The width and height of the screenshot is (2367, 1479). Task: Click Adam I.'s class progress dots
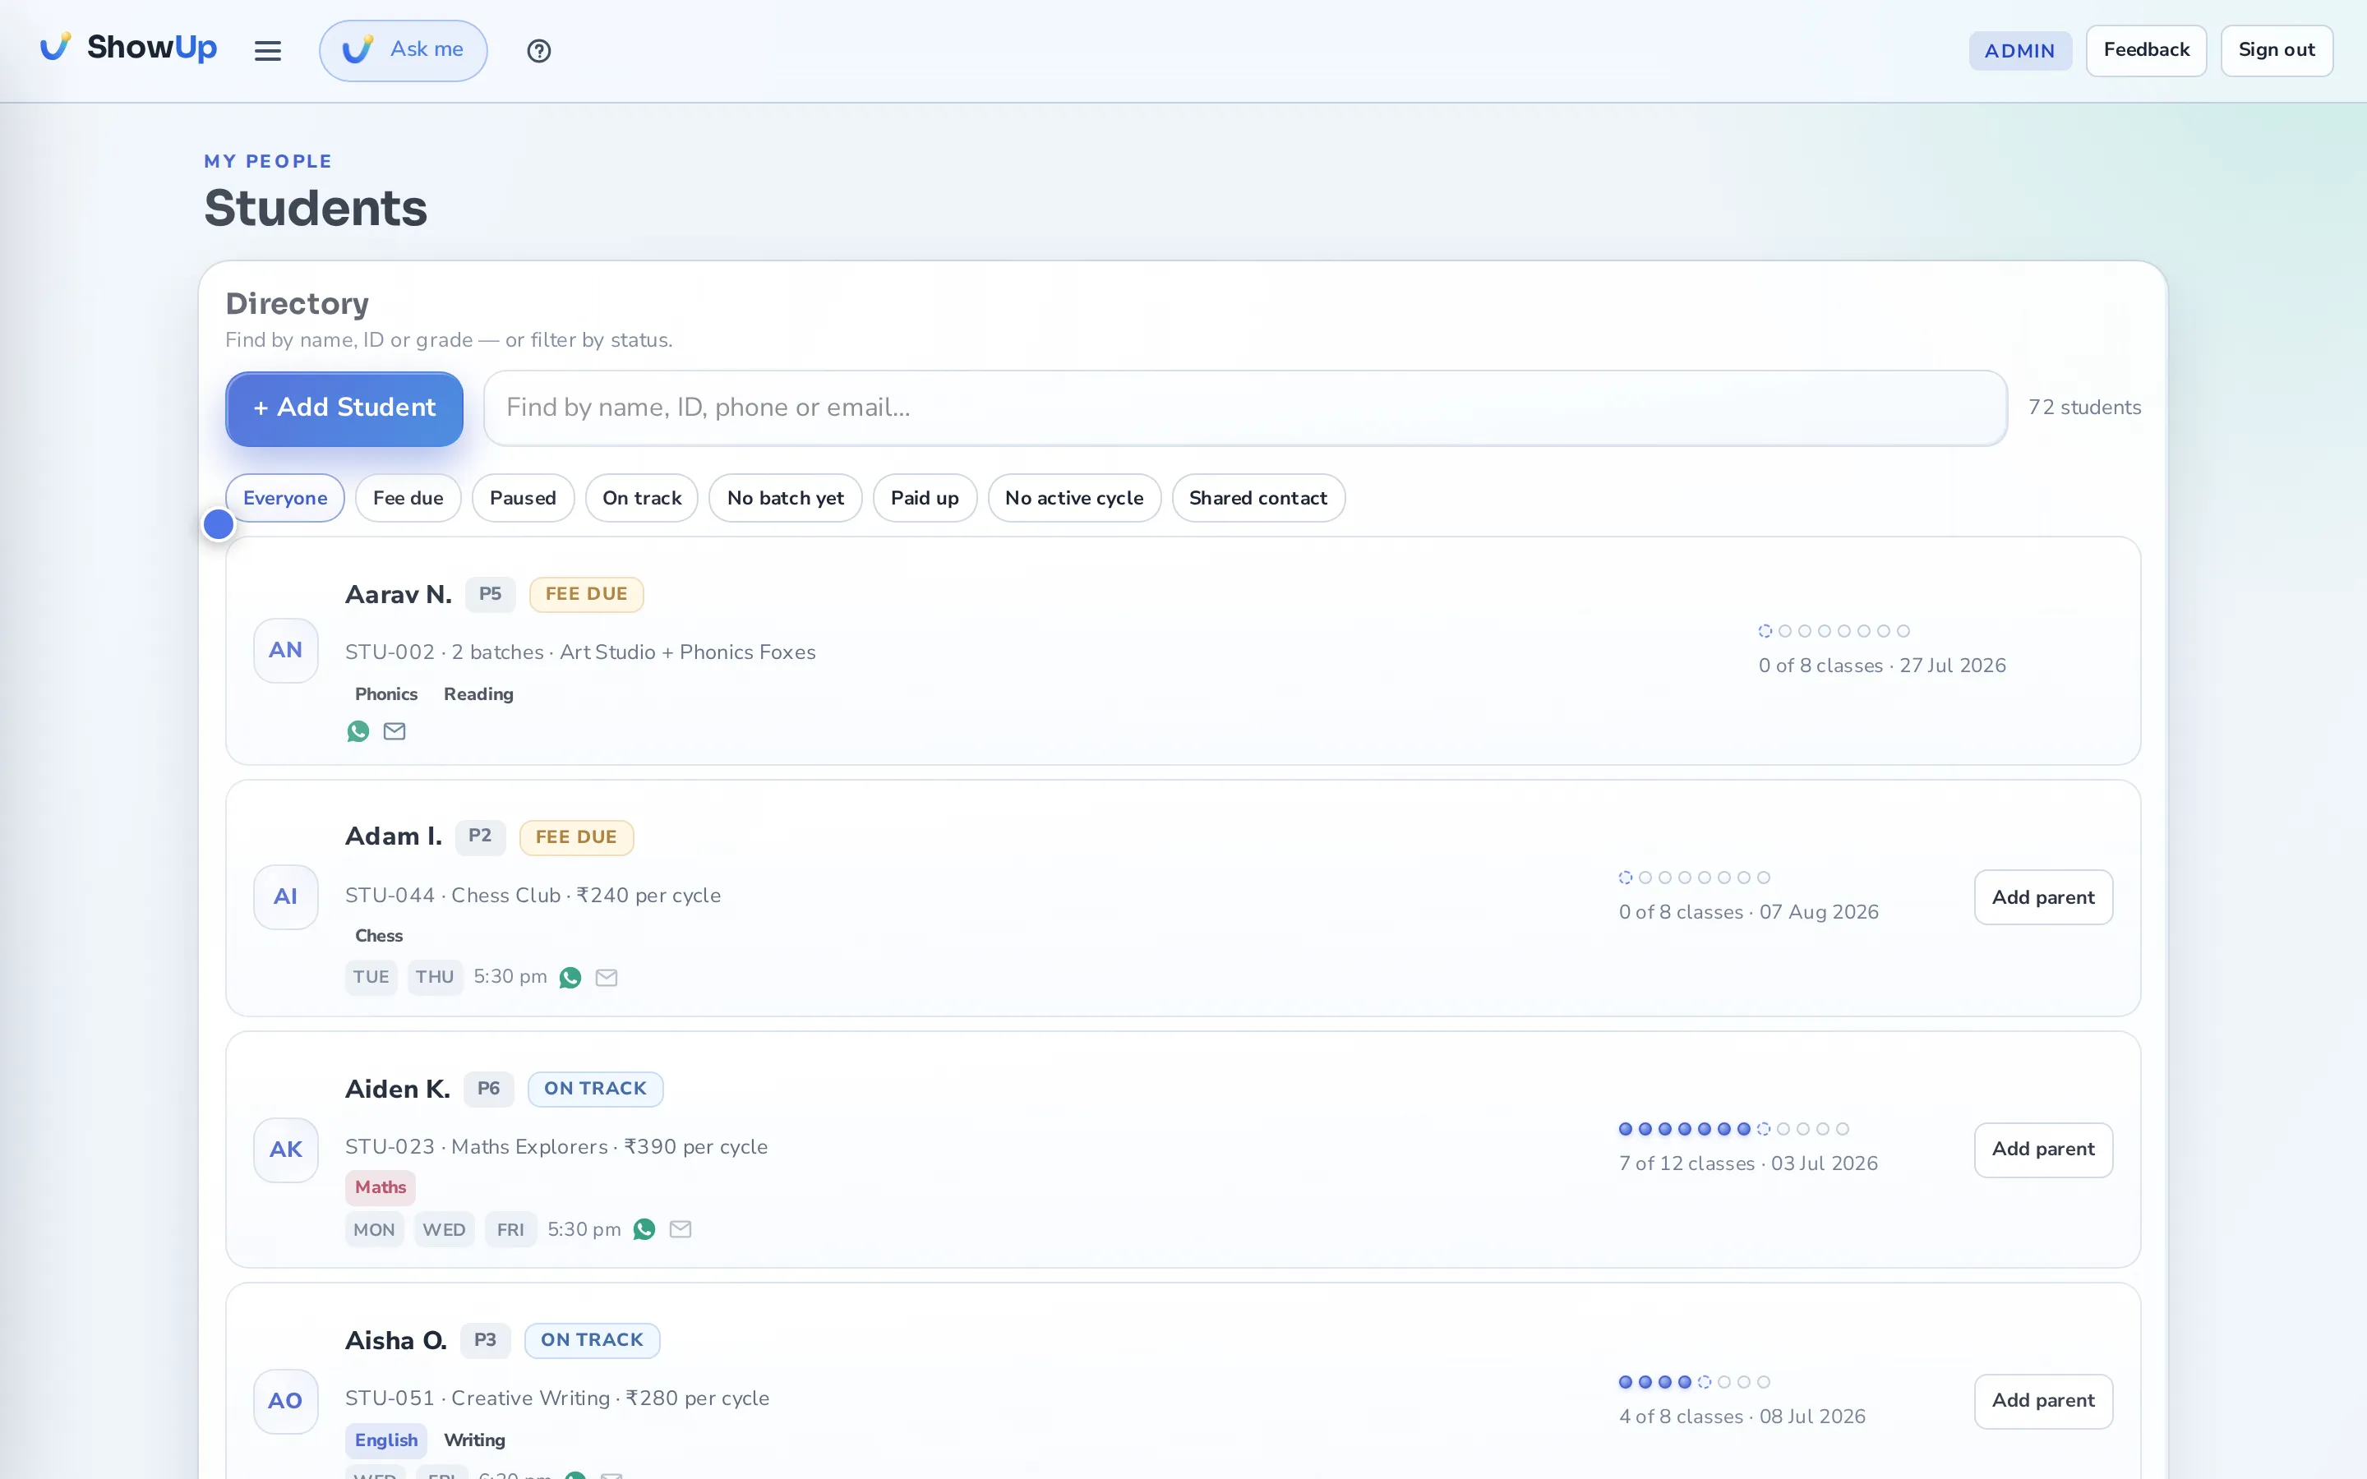coord(1694,878)
